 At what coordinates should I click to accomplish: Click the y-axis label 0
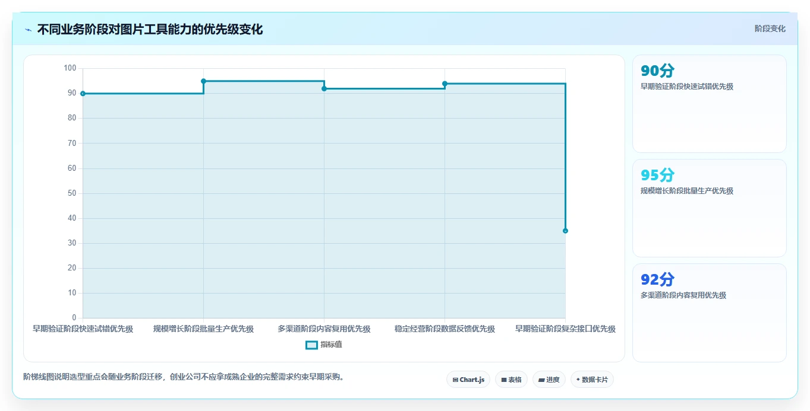pyautogui.click(x=74, y=318)
